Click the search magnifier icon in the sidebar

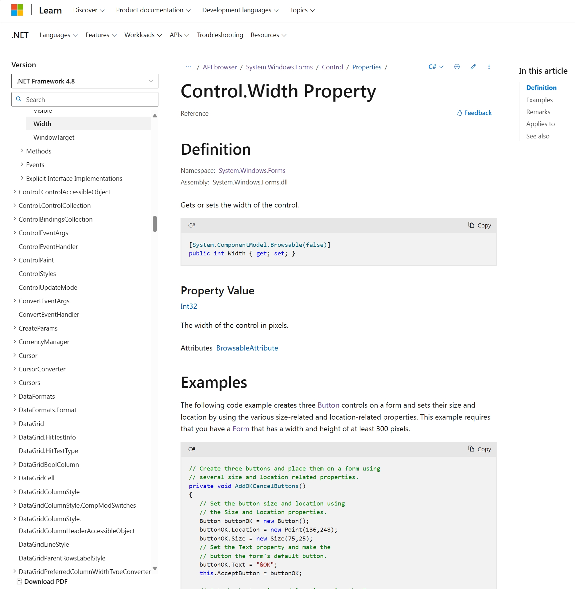(x=18, y=99)
